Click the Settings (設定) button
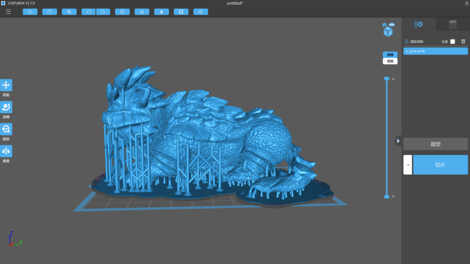470x264 pixels. (x=435, y=144)
